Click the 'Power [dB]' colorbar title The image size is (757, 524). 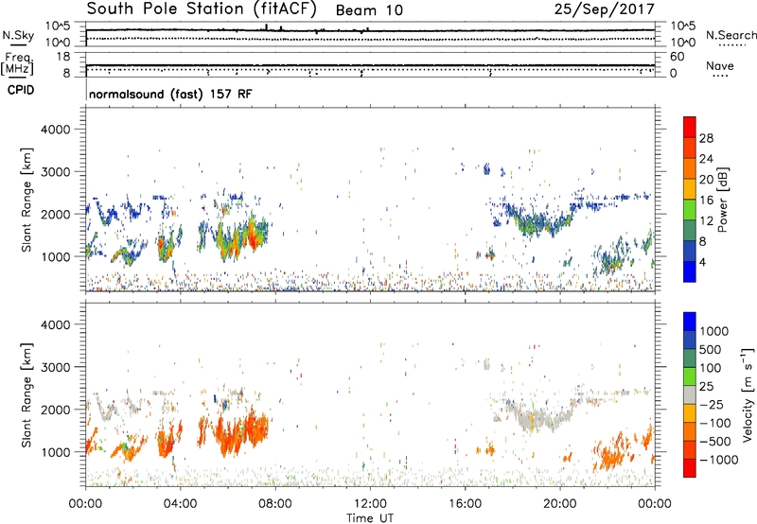pyautogui.click(x=723, y=200)
